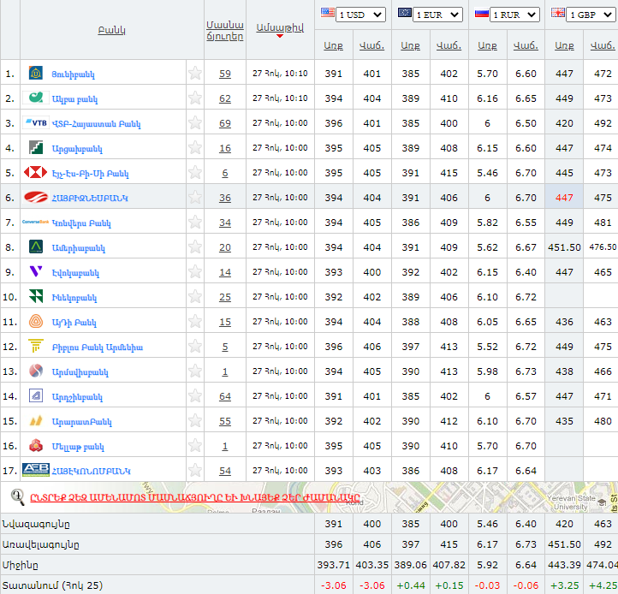618x594 pixels.
Task: Click the Russian flag next to RUR selector
Action: pos(482,14)
